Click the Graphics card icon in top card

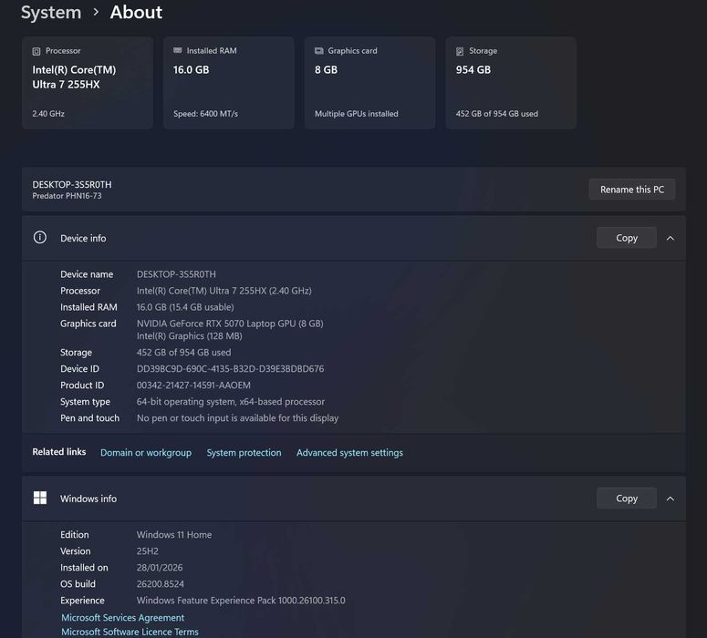point(318,51)
